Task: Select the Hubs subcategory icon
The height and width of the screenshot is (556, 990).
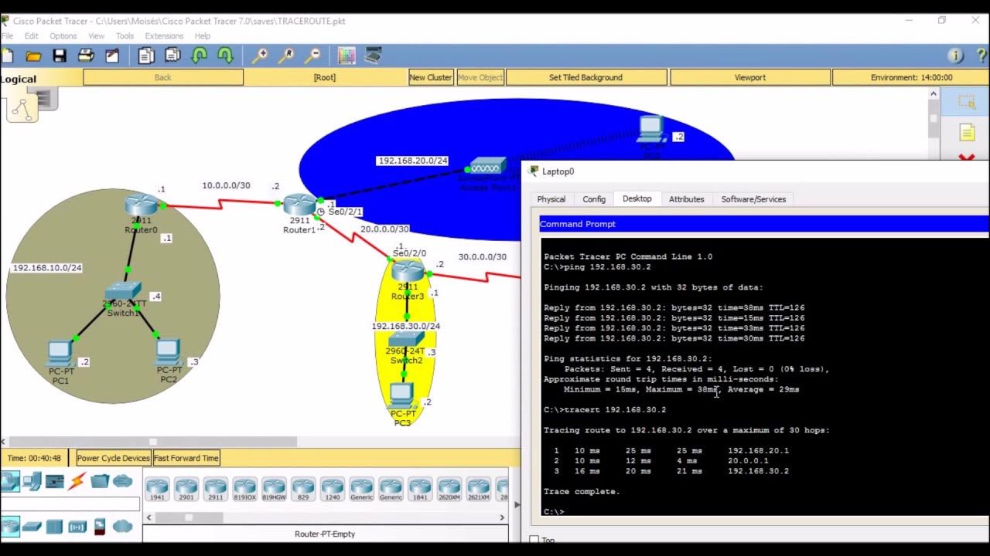Action: 54,527
